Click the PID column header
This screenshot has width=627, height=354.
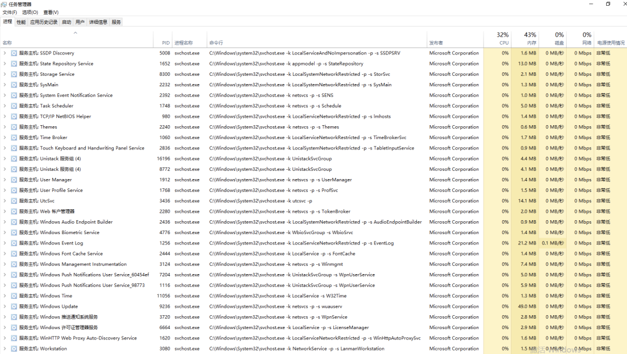[x=165, y=43]
